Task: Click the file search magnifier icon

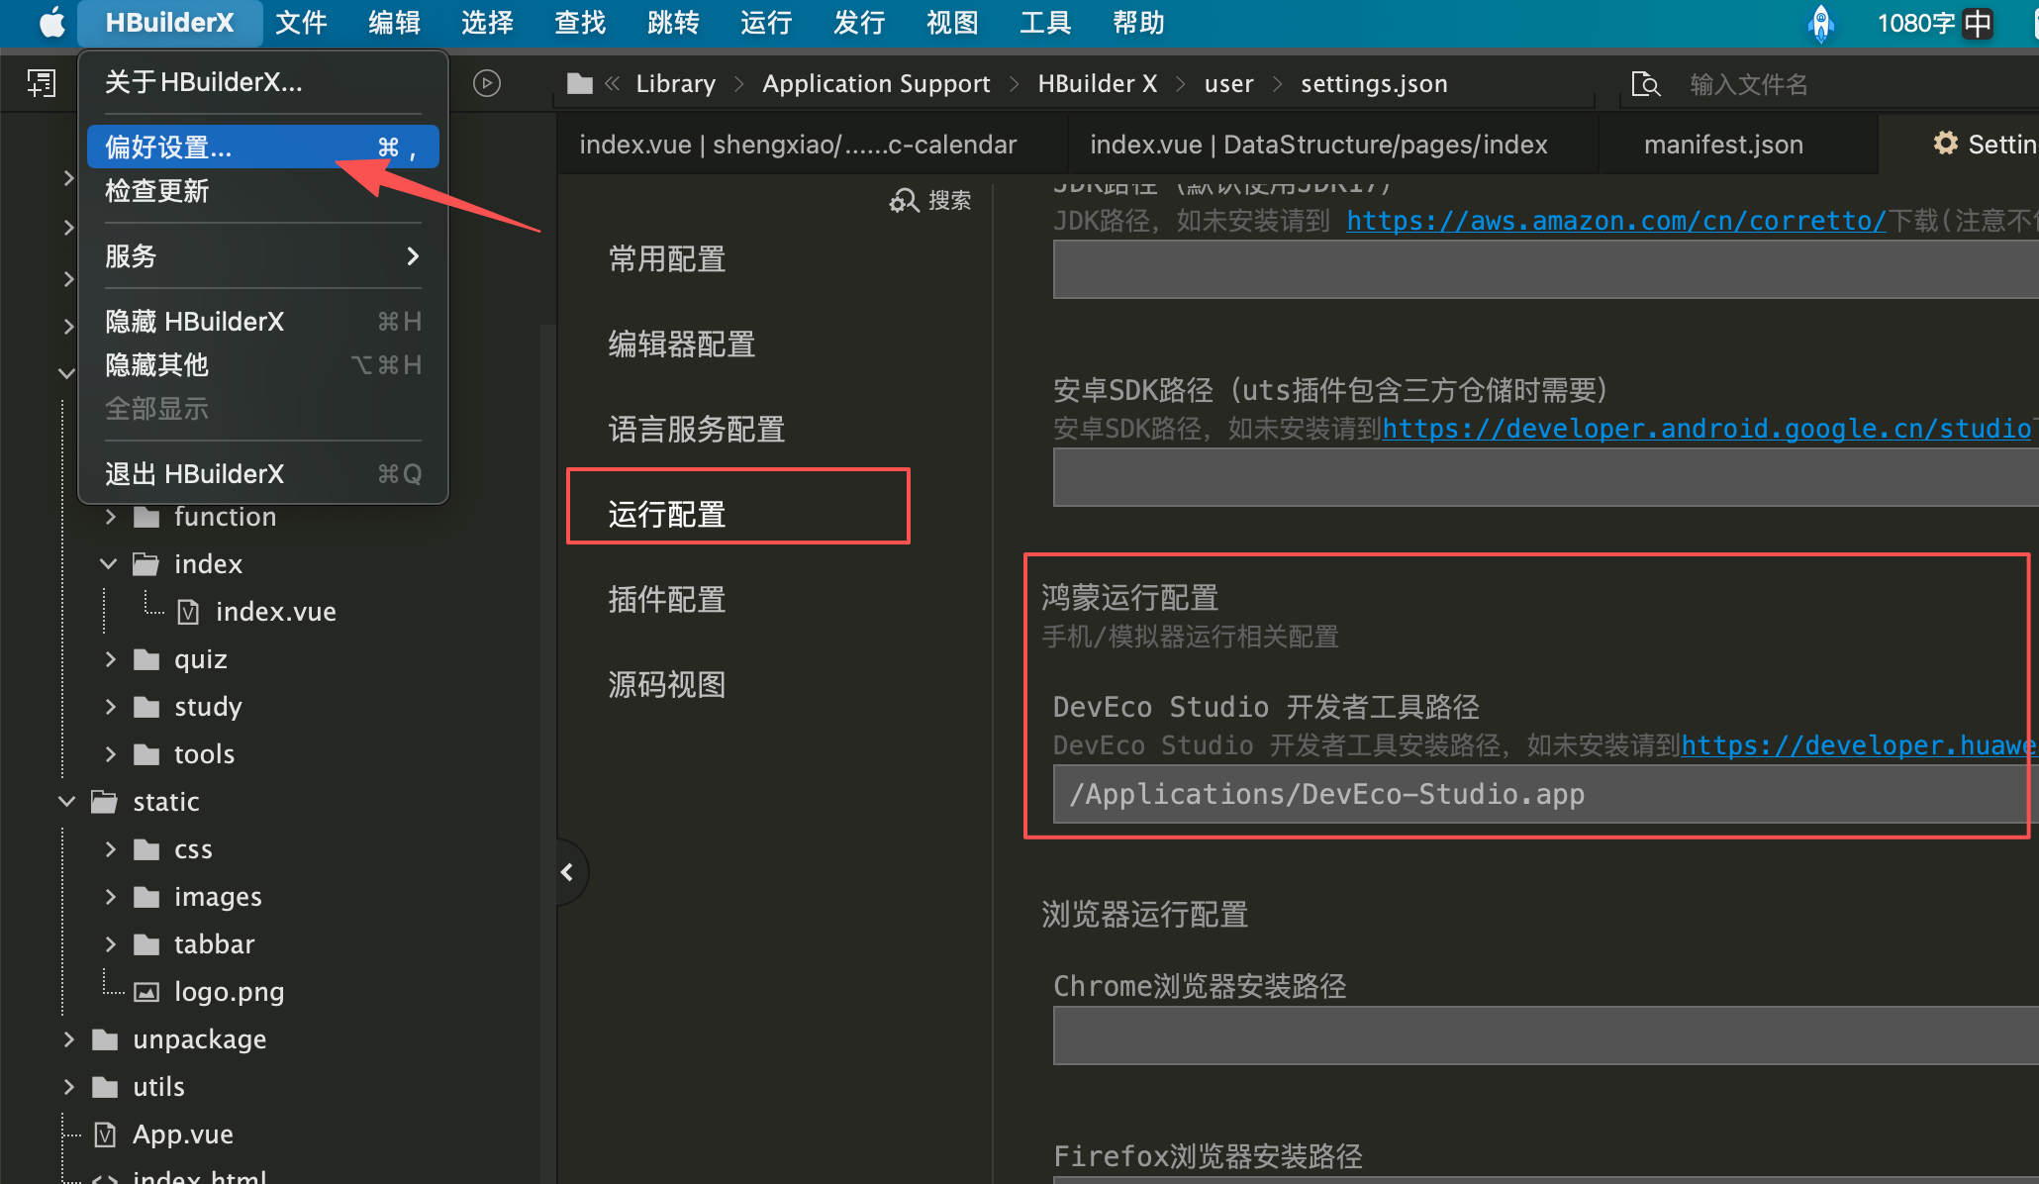Action: click(1645, 84)
